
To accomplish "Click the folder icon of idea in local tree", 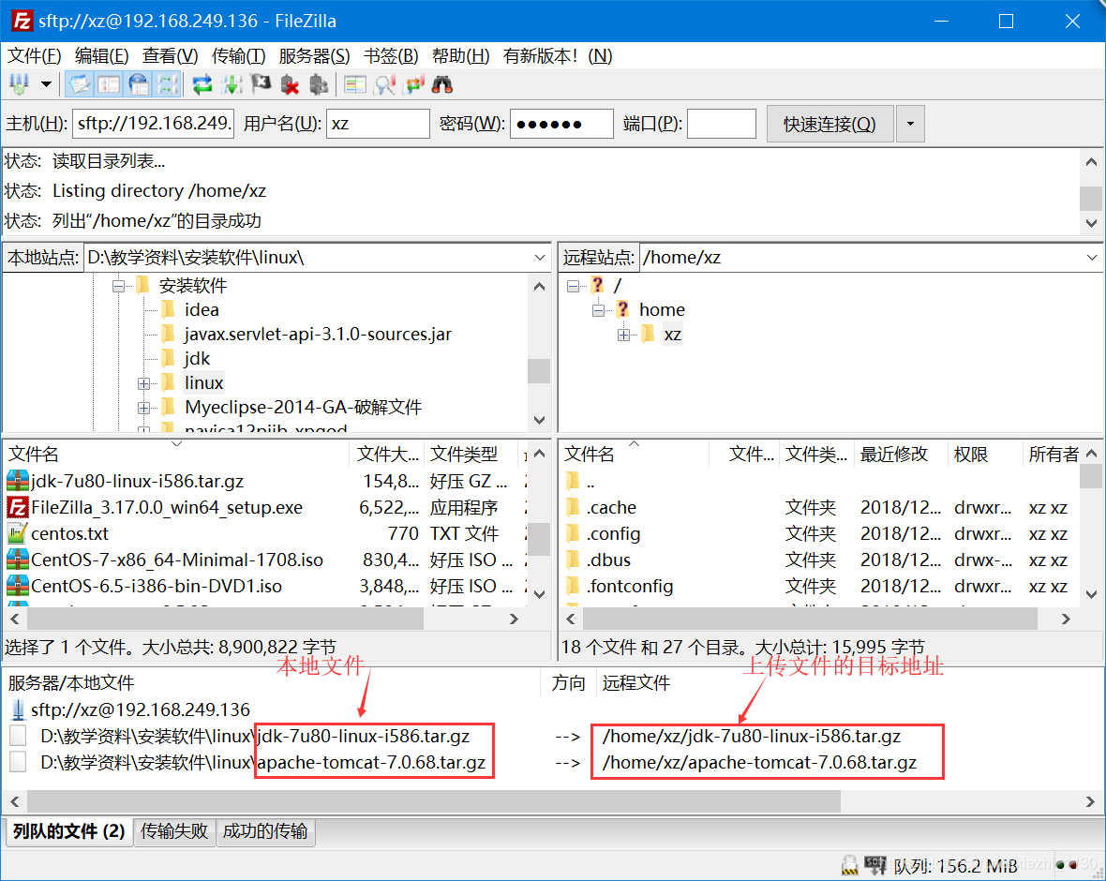I will (x=168, y=309).
